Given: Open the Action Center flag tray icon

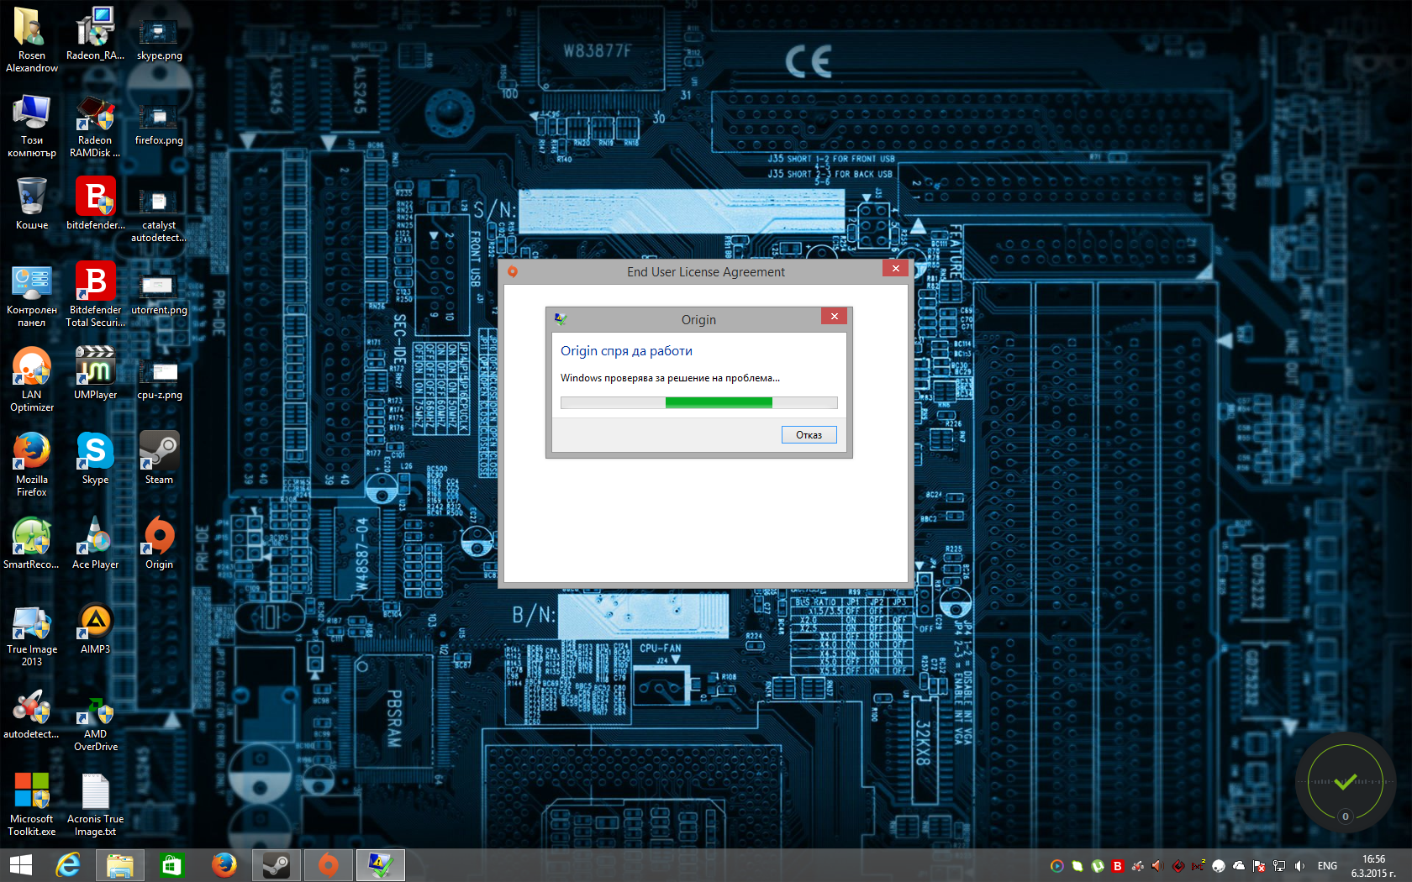Looking at the screenshot, I should [1259, 866].
